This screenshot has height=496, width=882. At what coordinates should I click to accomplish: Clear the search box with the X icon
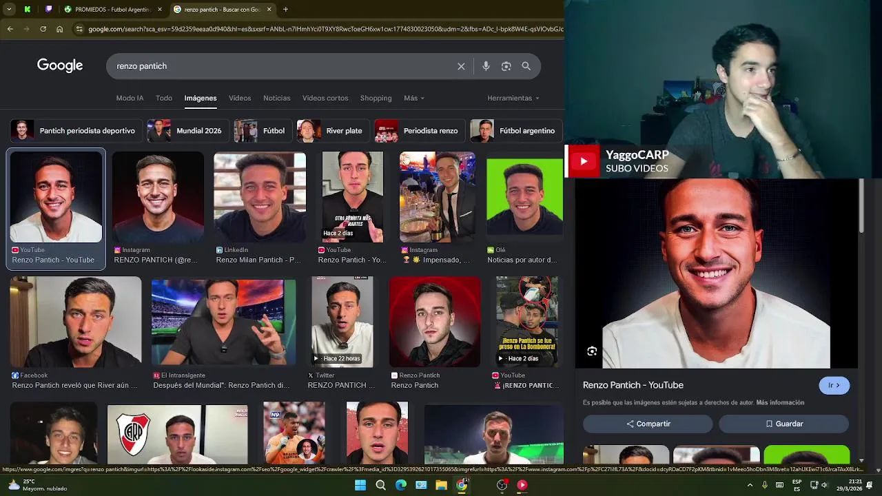(x=461, y=66)
